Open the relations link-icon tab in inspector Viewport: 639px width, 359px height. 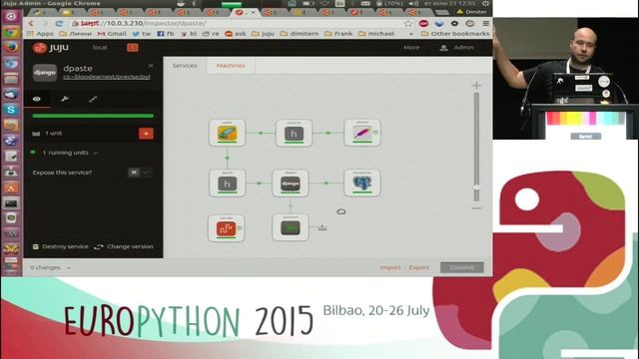[93, 99]
